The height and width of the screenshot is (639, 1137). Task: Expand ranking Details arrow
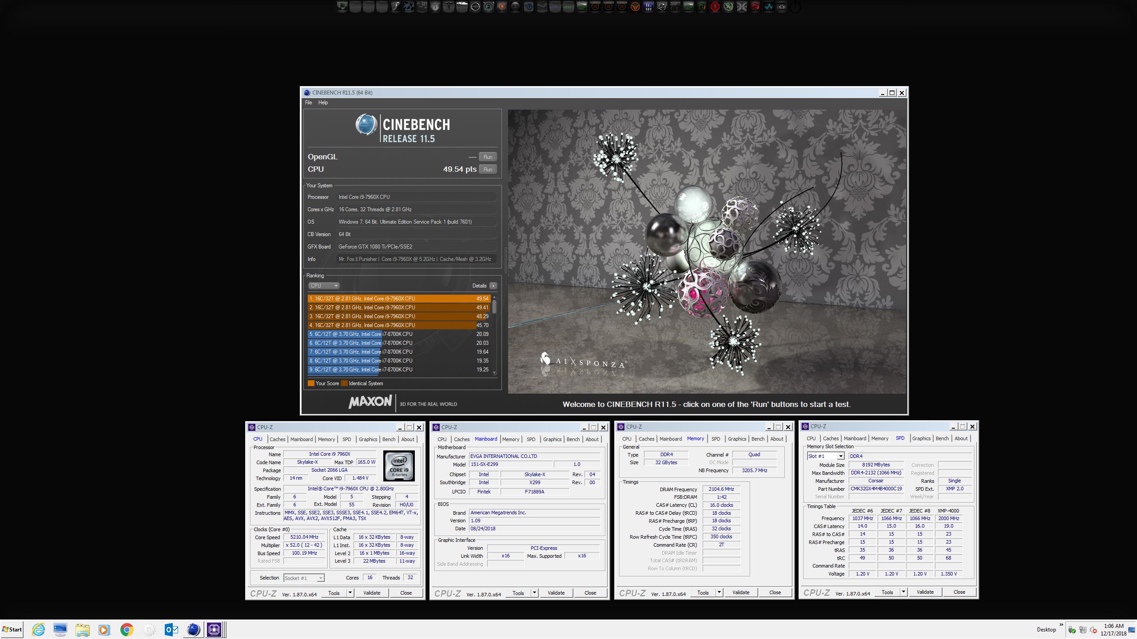tap(493, 286)
